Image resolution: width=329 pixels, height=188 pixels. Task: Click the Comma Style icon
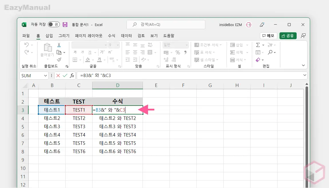(x=185, y=52)
